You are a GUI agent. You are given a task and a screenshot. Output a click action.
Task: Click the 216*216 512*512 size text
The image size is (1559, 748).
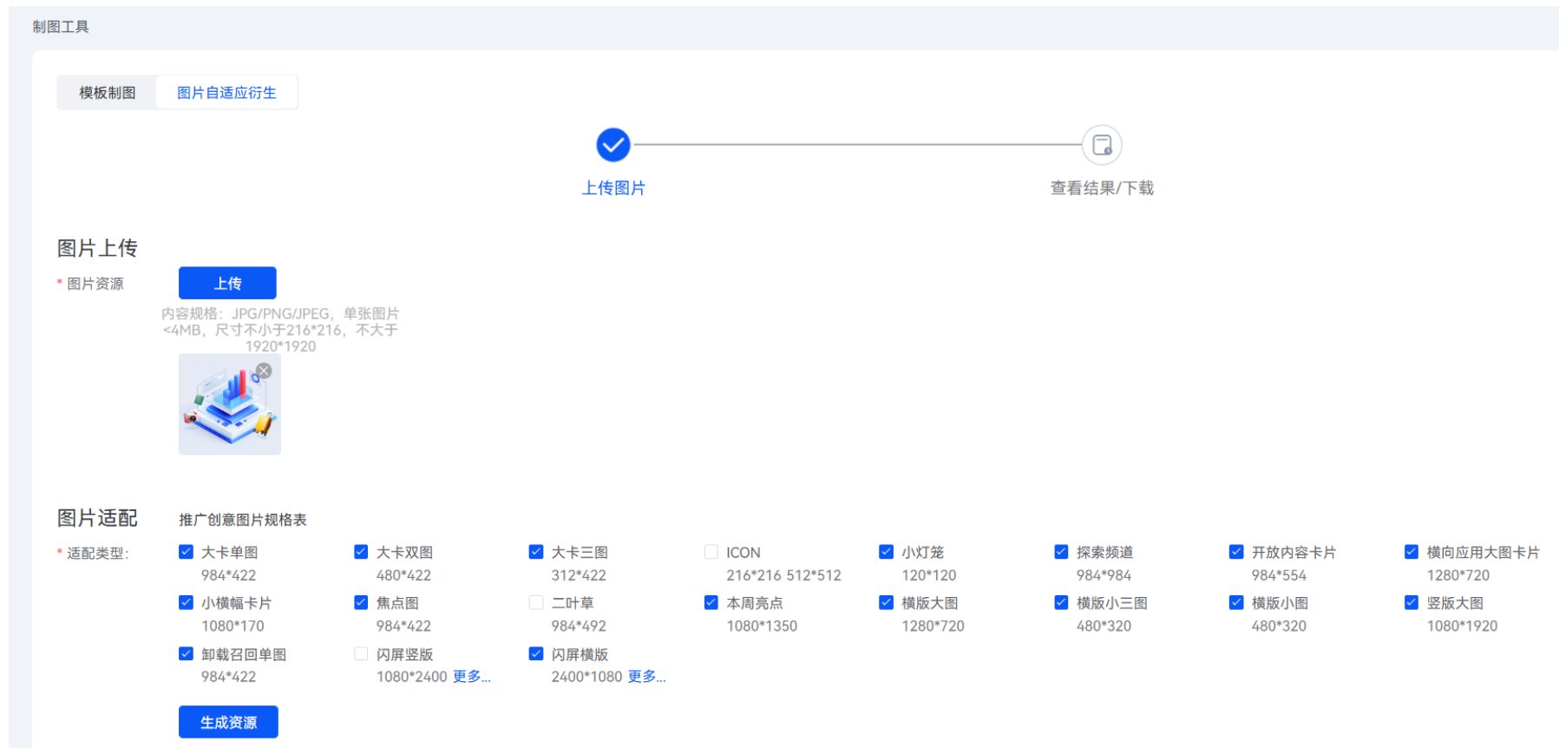tap(783, 575)
